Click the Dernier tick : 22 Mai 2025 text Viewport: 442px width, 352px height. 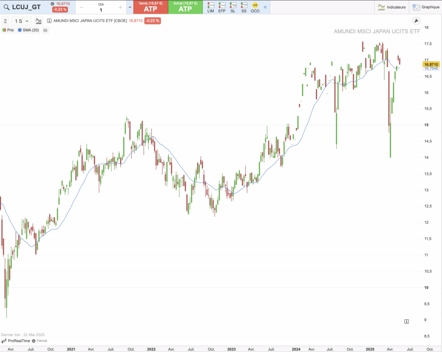[x=23, y=335]
